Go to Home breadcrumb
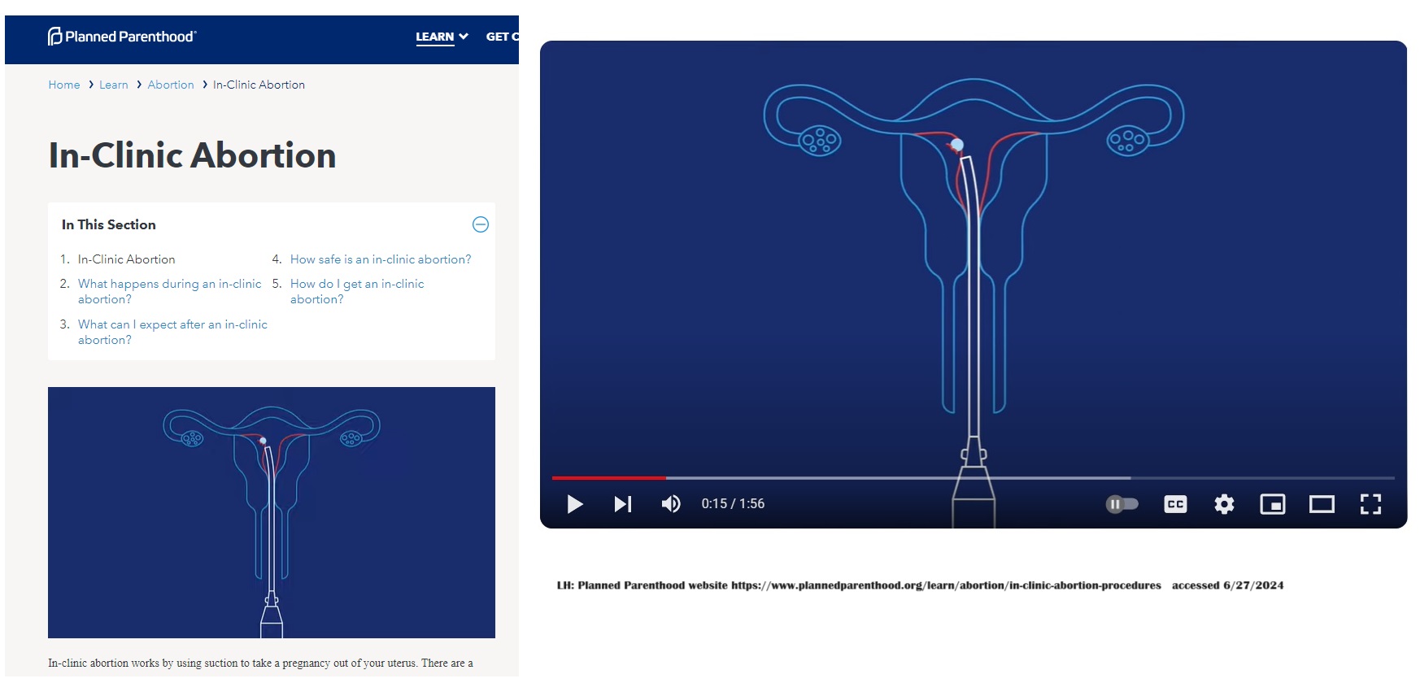The height and width of the screenshot is (683, 1420). [64, 85]
